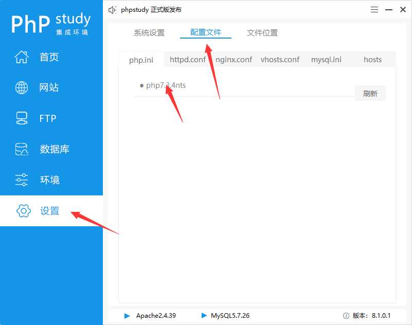
Task: Open the FTP server icon
Action: (22, 118)
